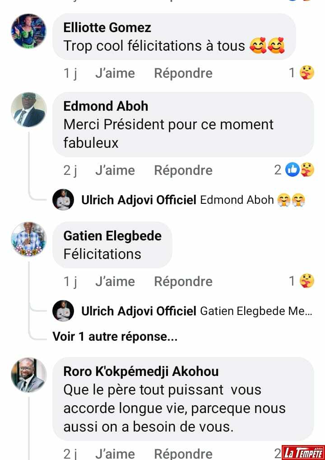325x460 pixels.
Task: Expand truncated Ulrich reply to Gatien Elegbede
Action: [255, 311]
